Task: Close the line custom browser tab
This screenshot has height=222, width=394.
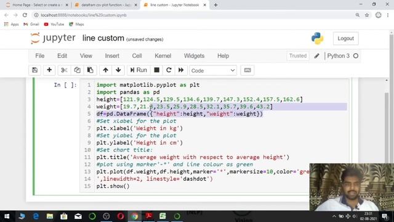Action: (x=204, y=5)
